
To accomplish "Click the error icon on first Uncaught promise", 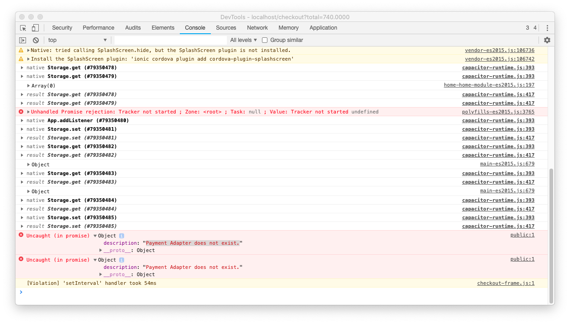I will 21,235.
